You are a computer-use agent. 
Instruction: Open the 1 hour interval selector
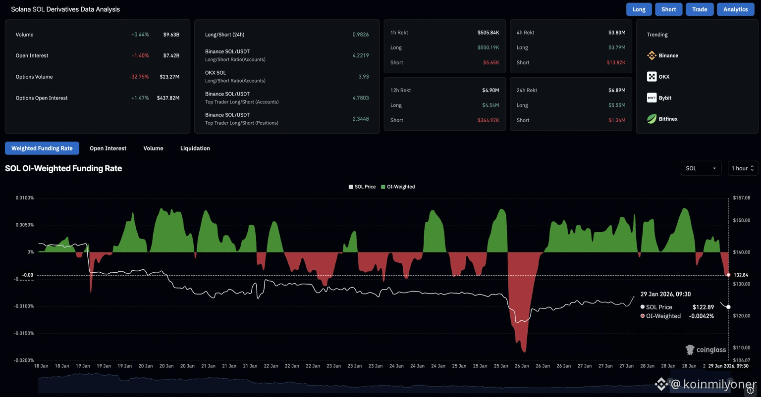[x=743, y=168]
